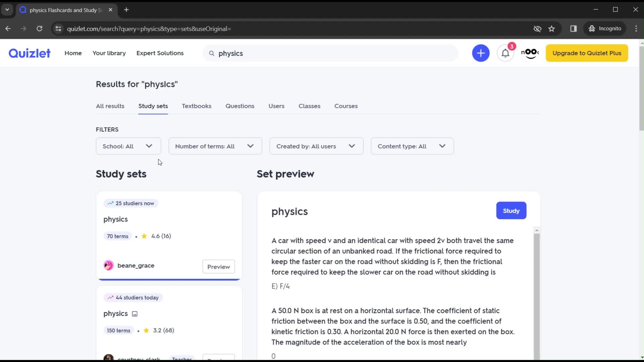Click the Study button in set preview
This screenshot has width=644, height=362.
pos(511,211)
